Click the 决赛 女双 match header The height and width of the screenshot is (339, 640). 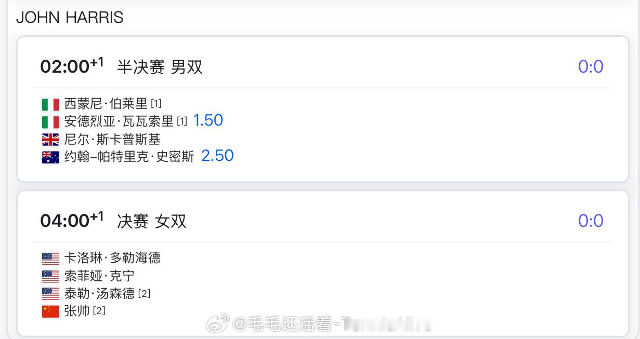pos(152,221)
